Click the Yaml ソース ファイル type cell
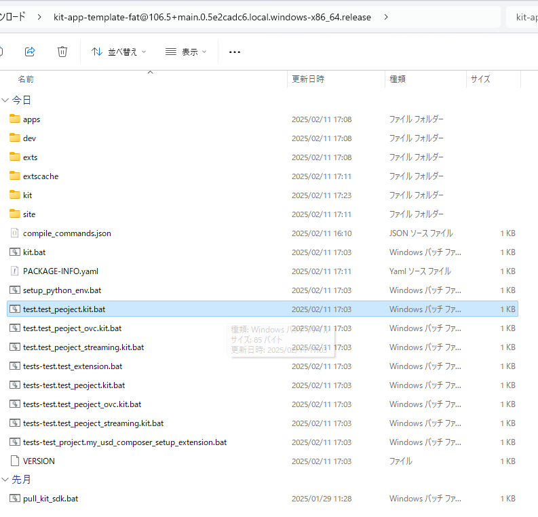This screenshot has height=517, width=538. click(x=420, y=271)
